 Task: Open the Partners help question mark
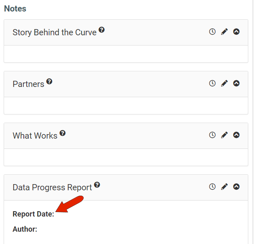click(49, 82)
